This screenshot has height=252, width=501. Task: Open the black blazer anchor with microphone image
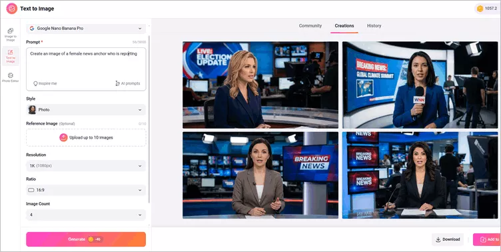[x=420, y=175]
